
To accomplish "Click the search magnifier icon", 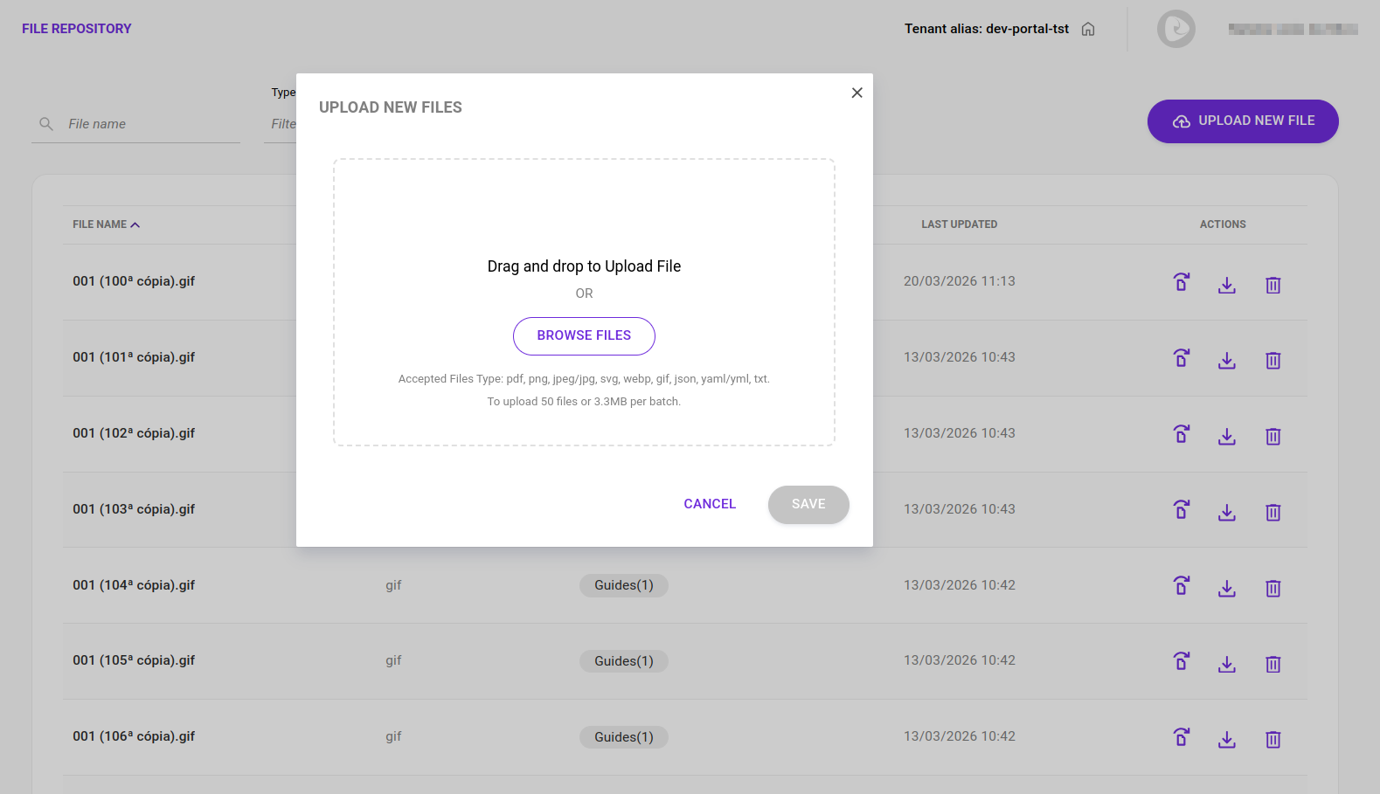I will click(x=46, y=124).
